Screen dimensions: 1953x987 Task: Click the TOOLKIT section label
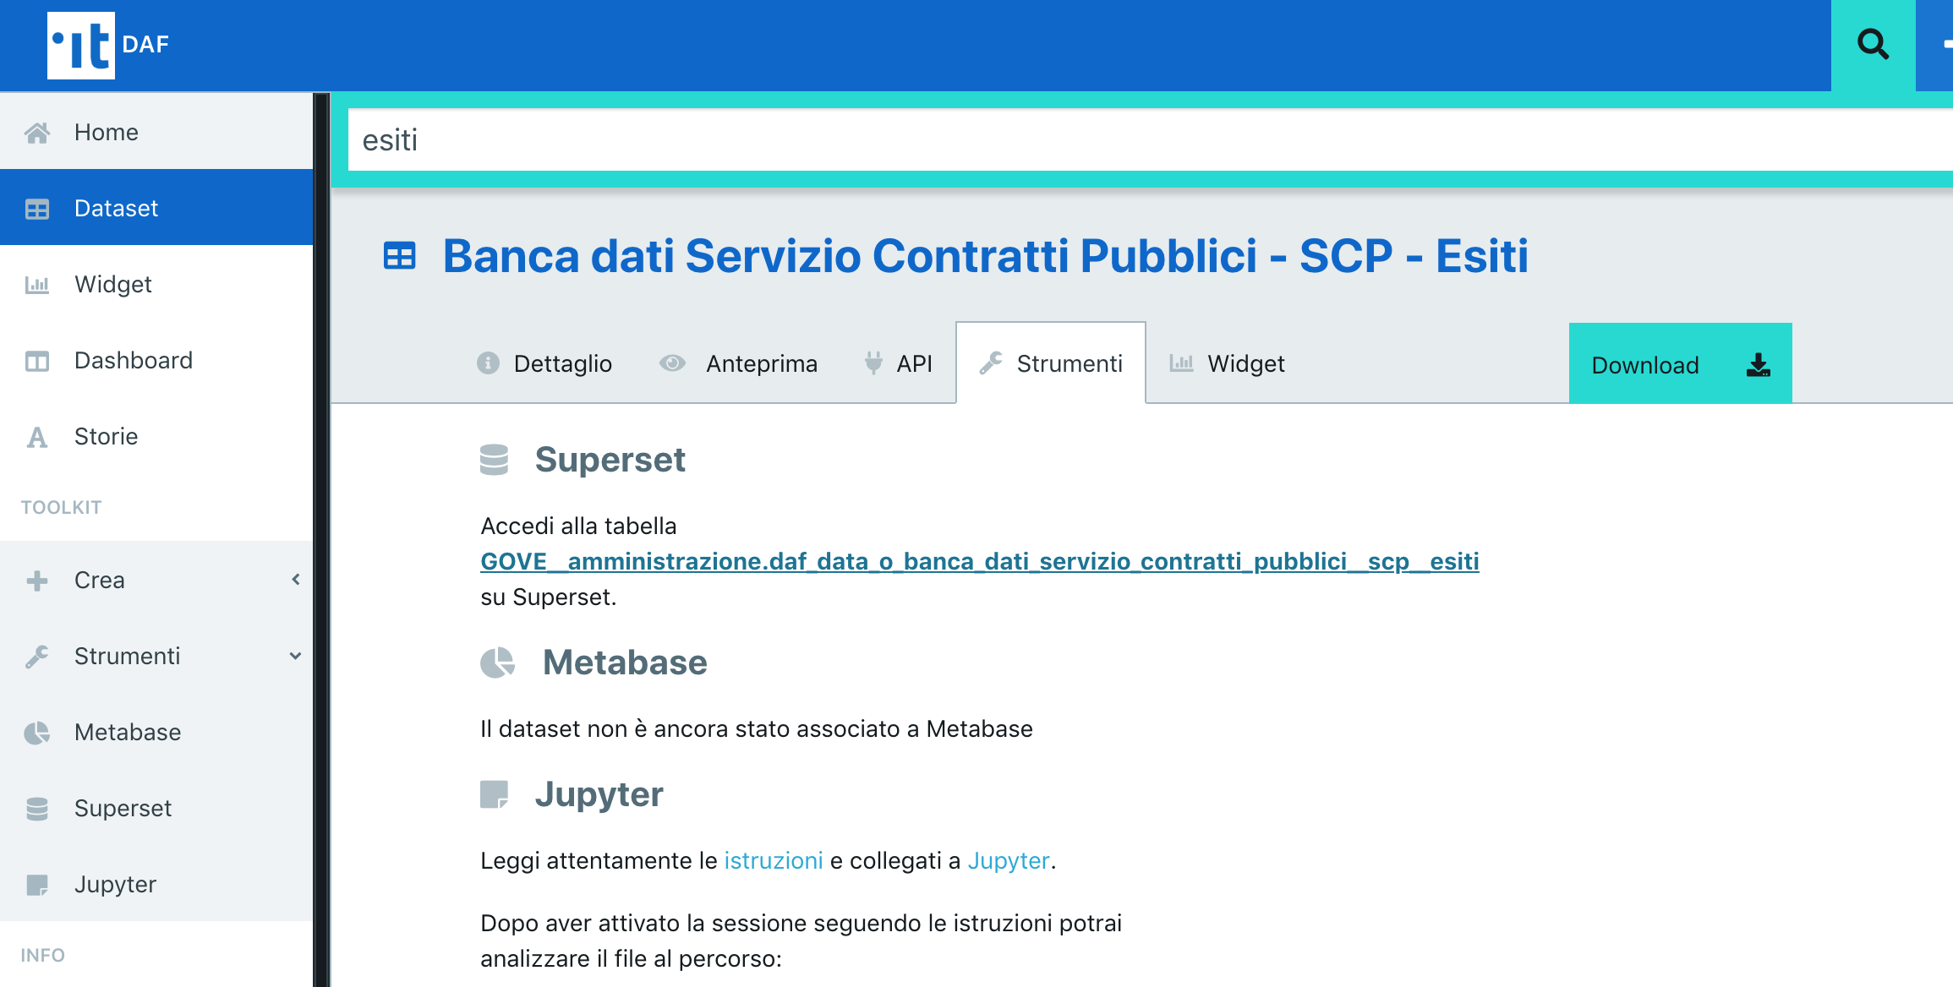[61, 507]
